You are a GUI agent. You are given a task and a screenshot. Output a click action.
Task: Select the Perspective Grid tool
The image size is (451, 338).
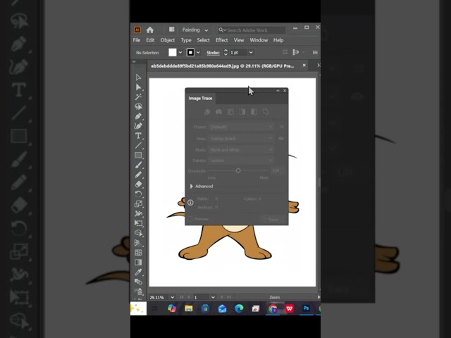pyautogui.click(x=138, y=243)
